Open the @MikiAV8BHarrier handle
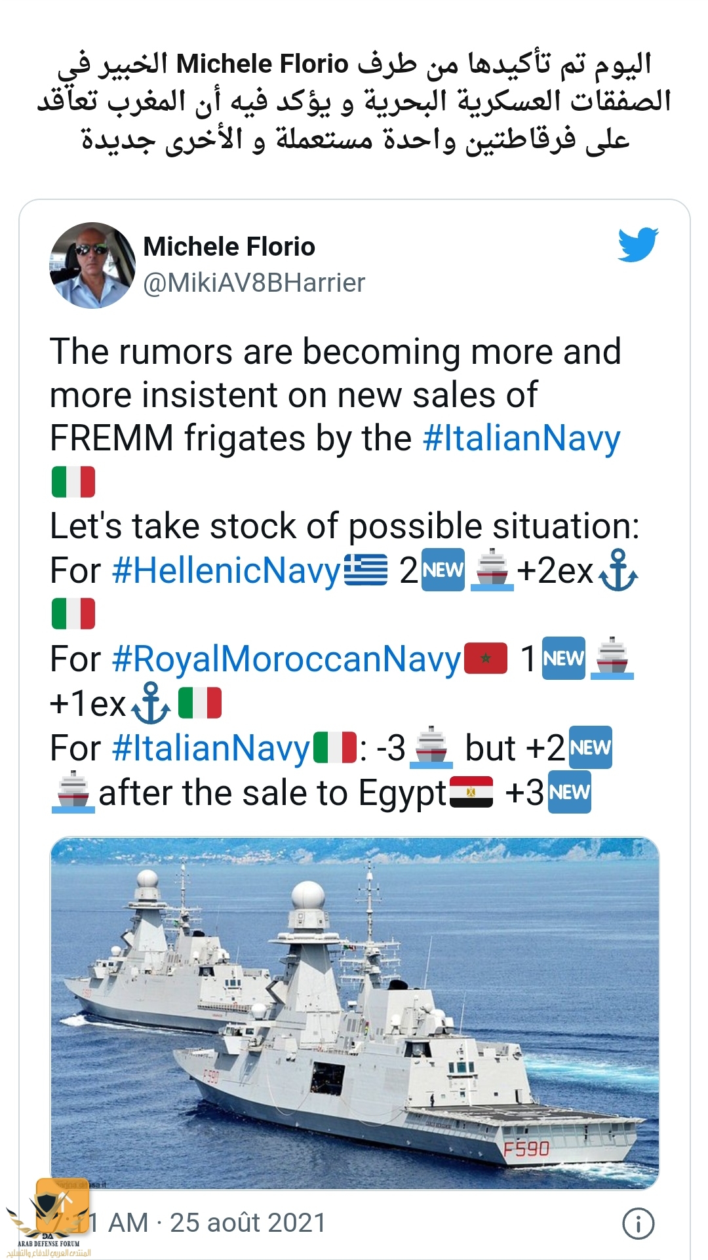This screenshot has height=1260, width=708. tap(254, 283)
